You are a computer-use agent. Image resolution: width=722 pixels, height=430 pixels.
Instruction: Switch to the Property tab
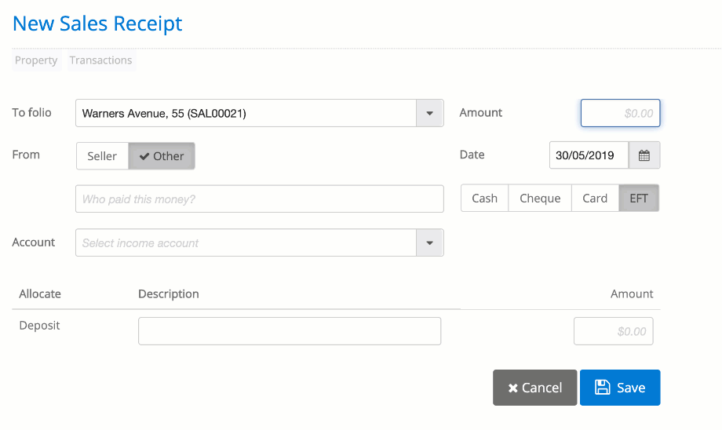[x=36, y=60]
